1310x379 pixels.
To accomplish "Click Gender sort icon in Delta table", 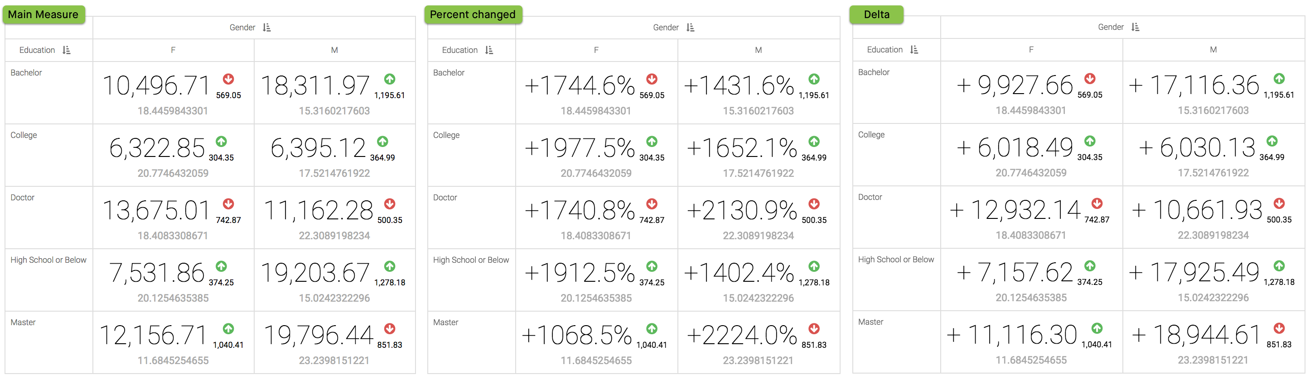I will 1135,28.
